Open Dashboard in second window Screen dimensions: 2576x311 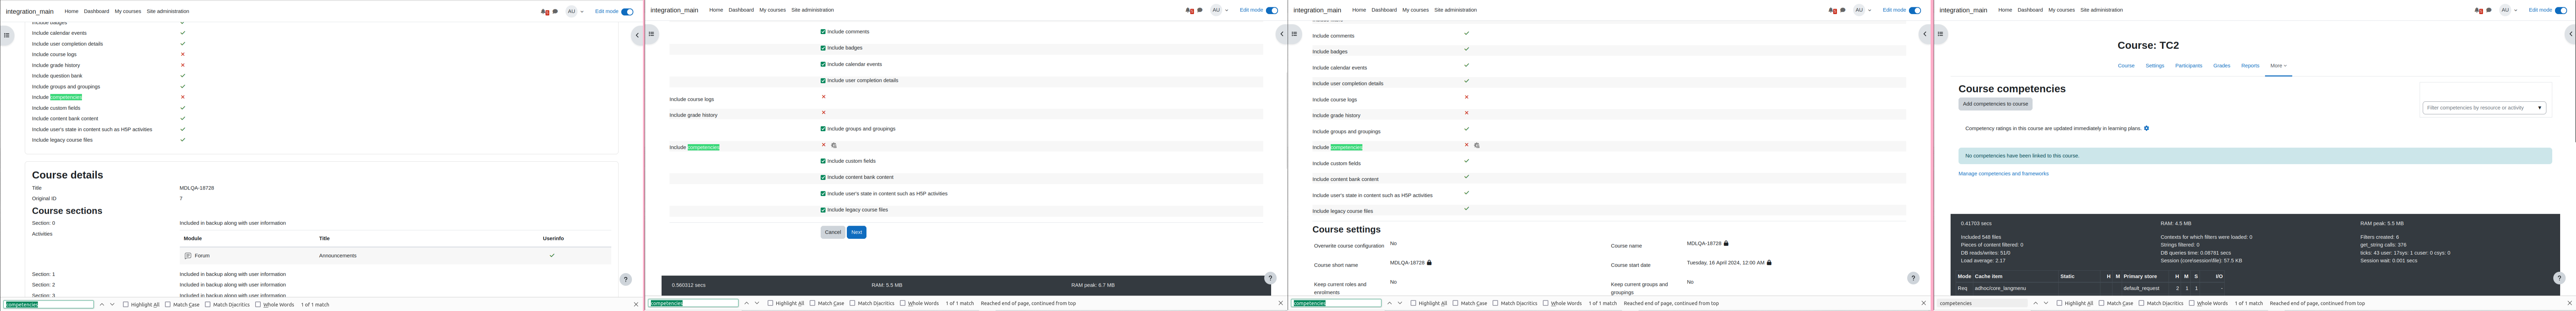tap(741, 10)
